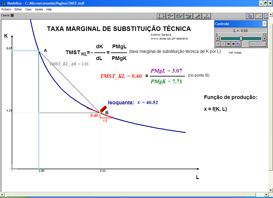Click the blue replay/loop arrow button
Screen dimensions: 273x198
239,44
